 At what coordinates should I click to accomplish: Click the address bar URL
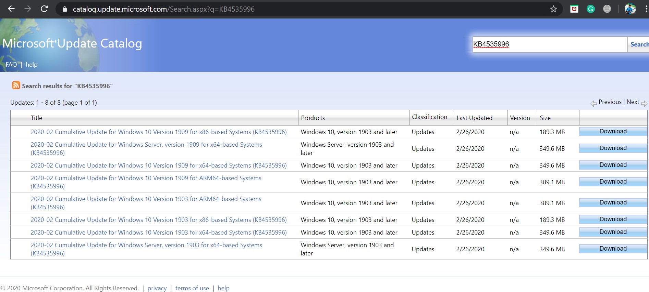coord(163,9)
